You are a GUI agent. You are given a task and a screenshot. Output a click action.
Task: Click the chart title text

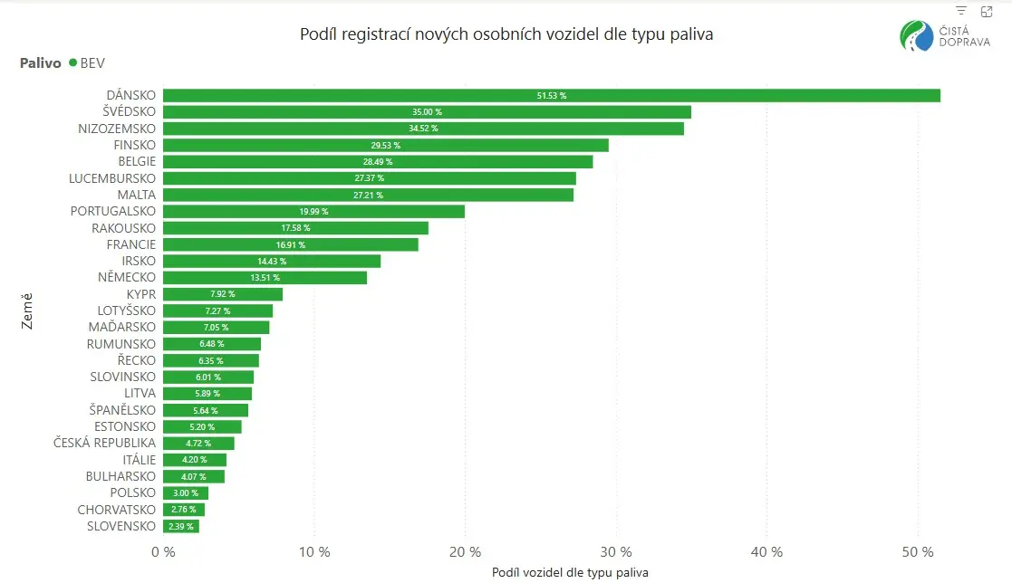click(x=506, y=34)
